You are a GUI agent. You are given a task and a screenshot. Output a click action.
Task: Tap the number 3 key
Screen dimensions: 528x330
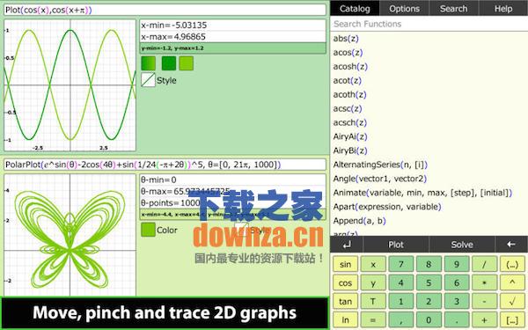click(457, 301)
